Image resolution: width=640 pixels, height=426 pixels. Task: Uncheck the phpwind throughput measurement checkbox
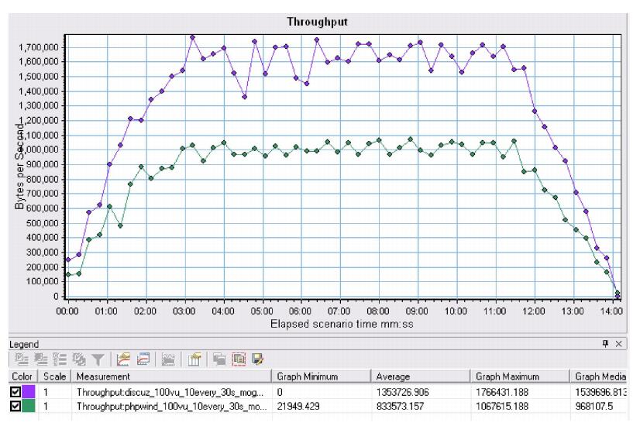(14, 406)
